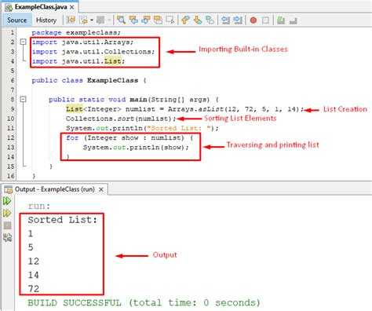372x311 pixels.
Task: Click Find Next Occurrence icon
Action: [146, 20]
